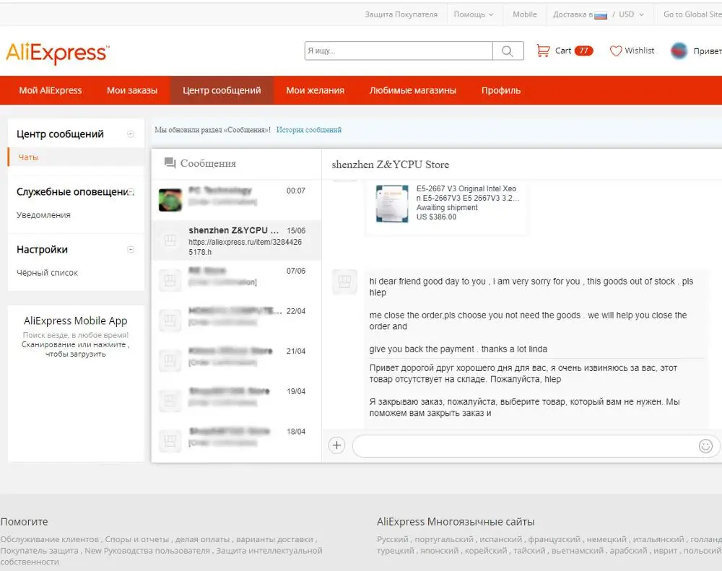Click the Cart 77 items badge
The height and width of the screenshot is (571, 722).
[x=584, y=51]
